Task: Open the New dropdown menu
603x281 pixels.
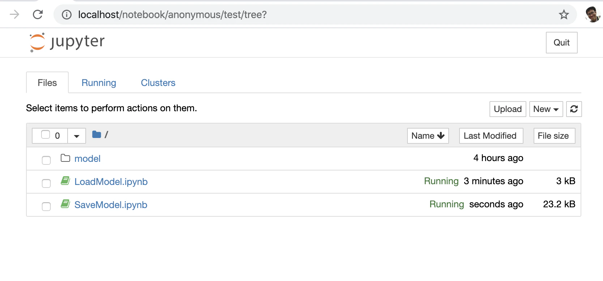Action: [546, 109]
